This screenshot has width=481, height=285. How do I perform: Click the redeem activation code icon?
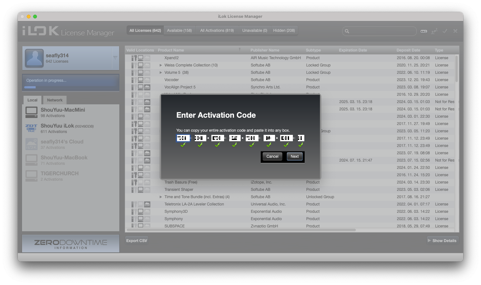(424, 31)
